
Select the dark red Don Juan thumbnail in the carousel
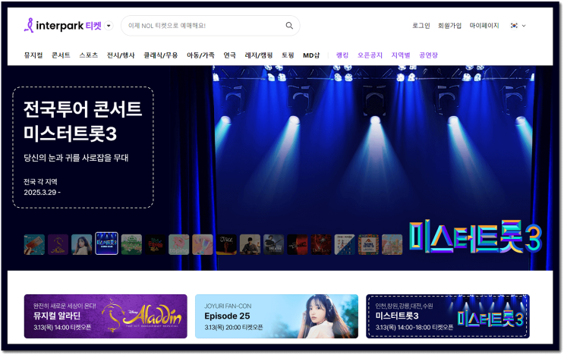[x=321, y=244]
